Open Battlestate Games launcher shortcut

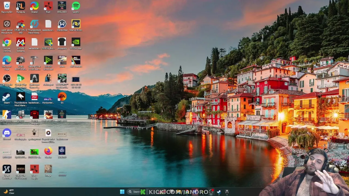coord(34,81)
